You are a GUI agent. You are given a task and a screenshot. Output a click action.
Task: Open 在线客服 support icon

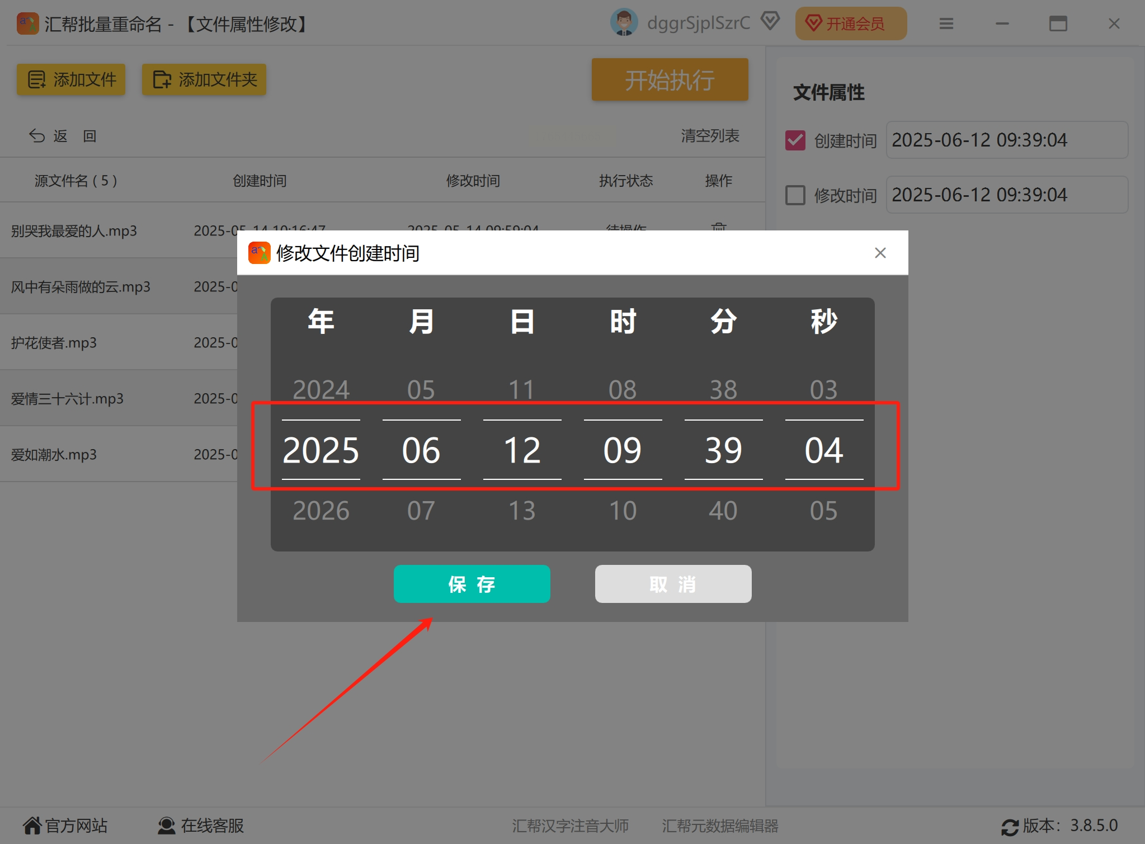(166, 826)
